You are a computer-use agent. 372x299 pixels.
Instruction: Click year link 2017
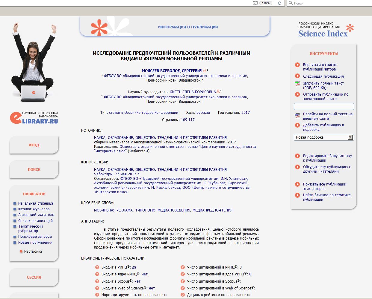point(246,113)
